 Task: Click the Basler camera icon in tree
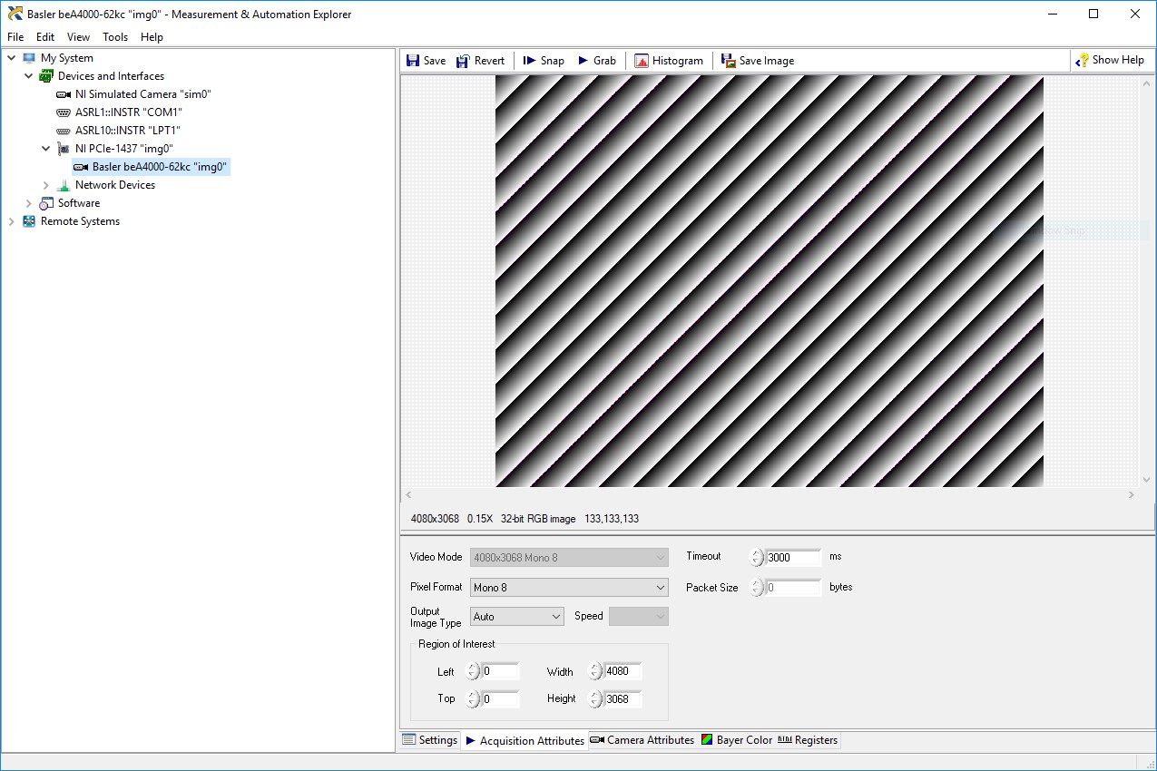(x=81, y=167)
